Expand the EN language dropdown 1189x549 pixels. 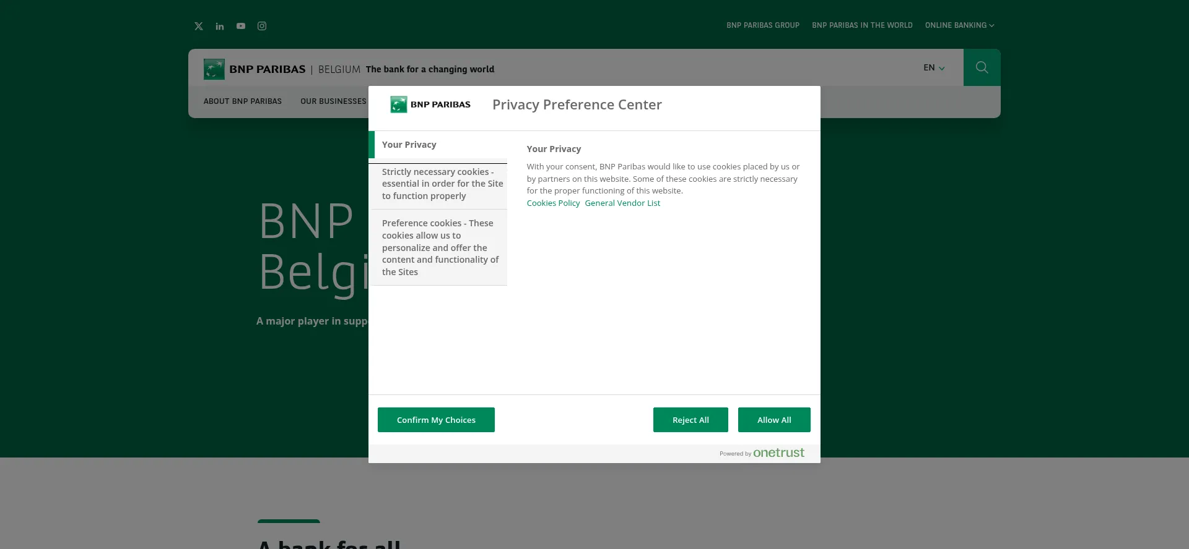pyautogui.click(x=934, y=68)
